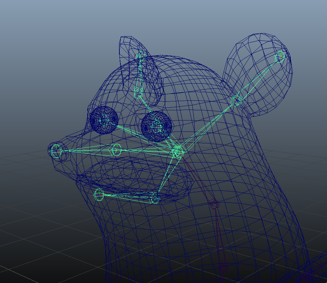This screenshot has height=283, width=327.
Task: Click the rear jaw joint at the mouth corner
Action: pyautogui.click(x=155, y=198)
